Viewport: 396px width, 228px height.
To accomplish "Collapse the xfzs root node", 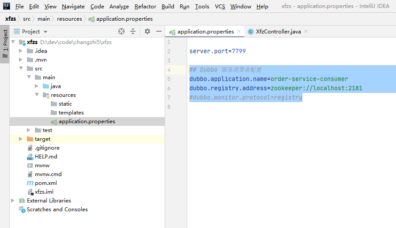I will coord(13,42).
